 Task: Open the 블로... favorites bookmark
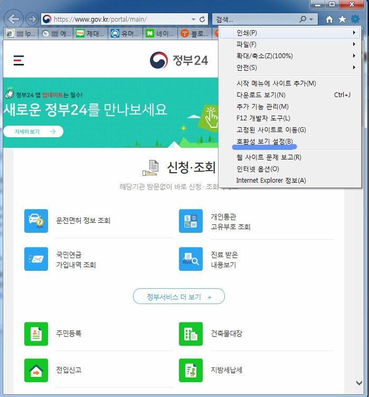pos(195,33)
